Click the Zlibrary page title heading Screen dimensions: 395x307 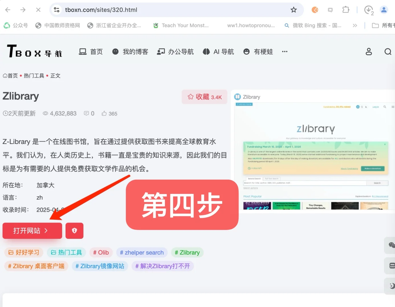[21, 96]
